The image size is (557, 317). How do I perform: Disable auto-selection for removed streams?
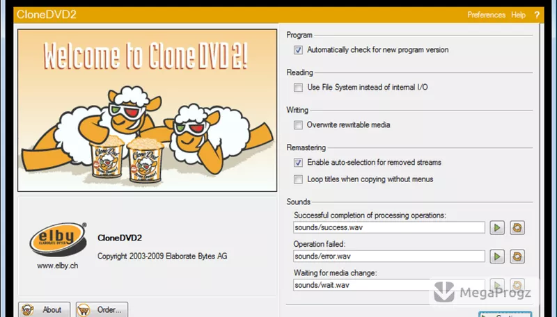tap(298, 163)
